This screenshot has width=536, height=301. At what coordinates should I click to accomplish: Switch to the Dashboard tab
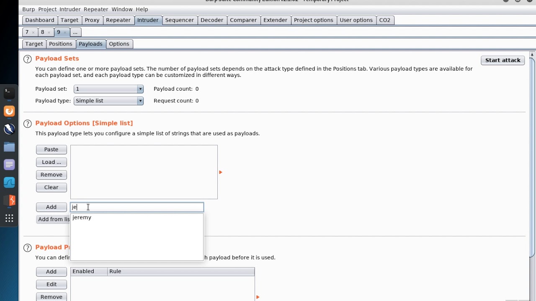click(40, 20)
